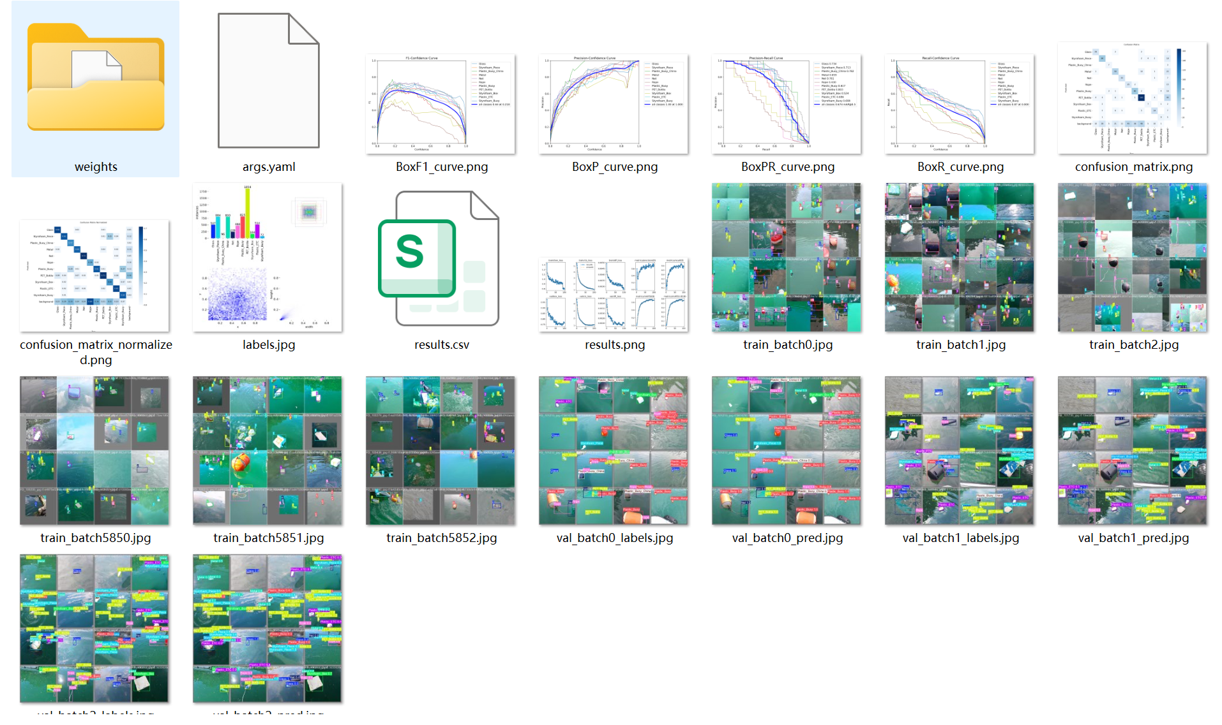Screen dimensions: 1222x725
Task: Select the confusion_matrix_normalized.png thumbnail
Action: coord(94,275)
